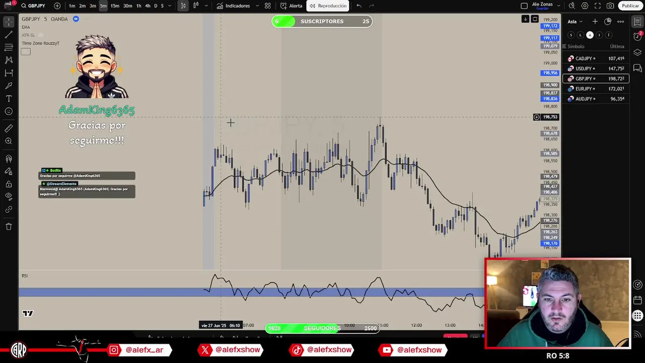
Task: Select the trend line tool
Action: point(9,35)
